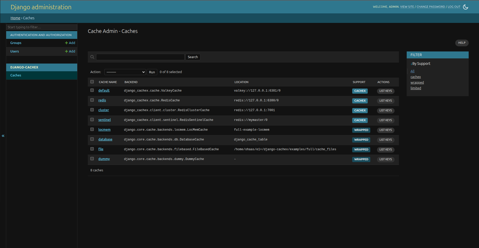Image resolution: width=479 pixels, height=248 pixels.
Task: Click CHANGE PASSWORD in the header
Action: click(431, 7)
